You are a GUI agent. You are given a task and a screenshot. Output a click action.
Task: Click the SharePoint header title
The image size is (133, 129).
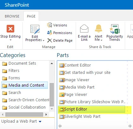(x=17, y=5)
